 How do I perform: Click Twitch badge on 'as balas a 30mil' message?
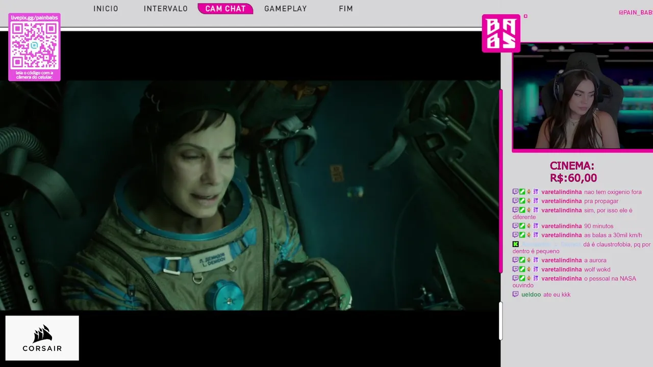click(515, 235)
